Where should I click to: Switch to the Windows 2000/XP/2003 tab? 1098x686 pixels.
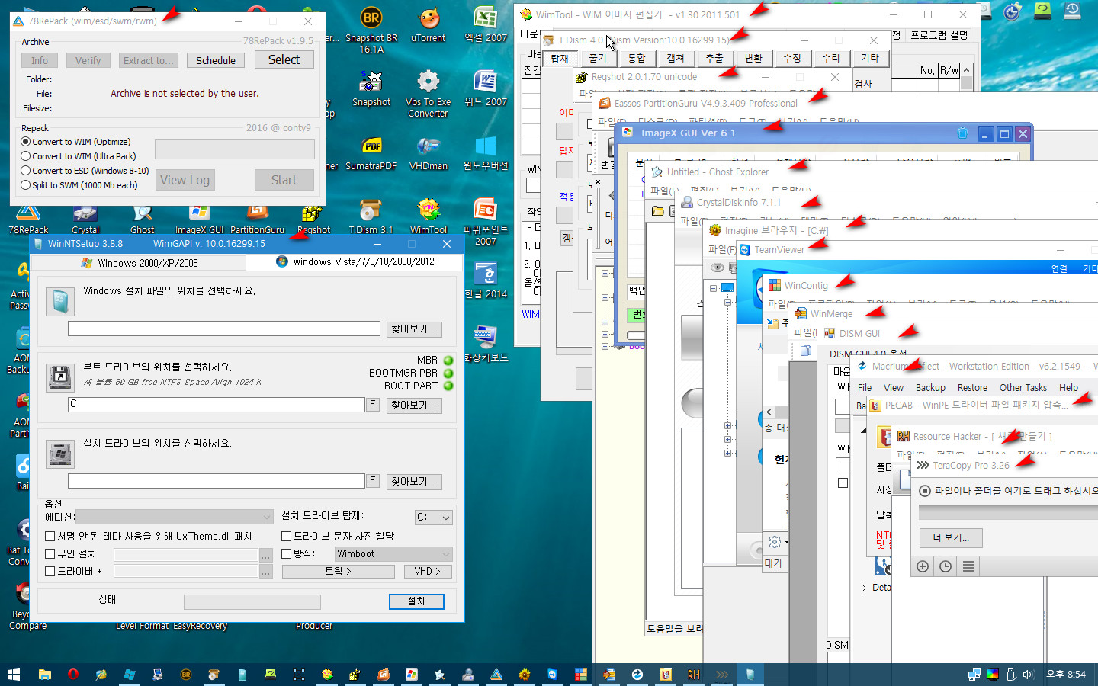pyautogui.click(x=140, y=262)
